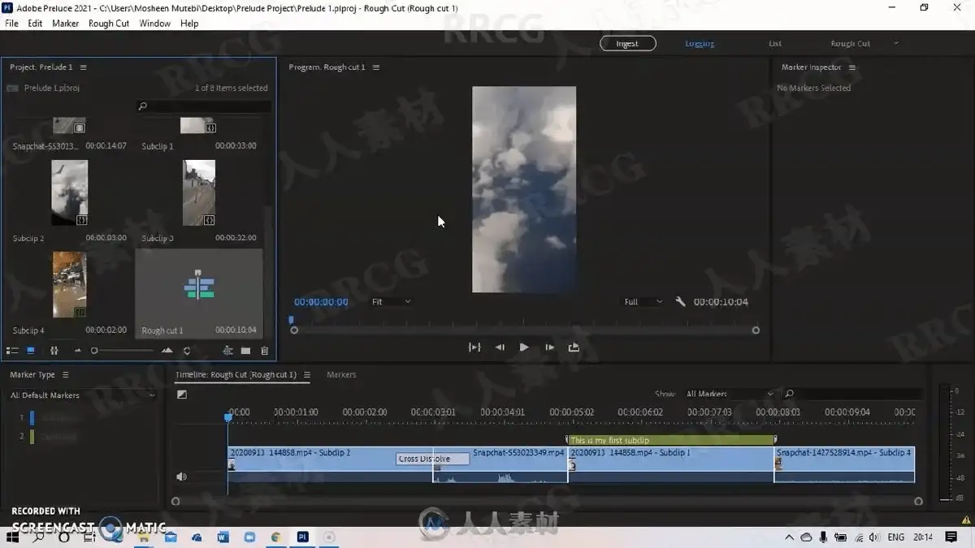The height and width of the screenshot is (548, 975).
Task: Select the Cross Dissolve transition on timeline
Action: tap(432, 459)
